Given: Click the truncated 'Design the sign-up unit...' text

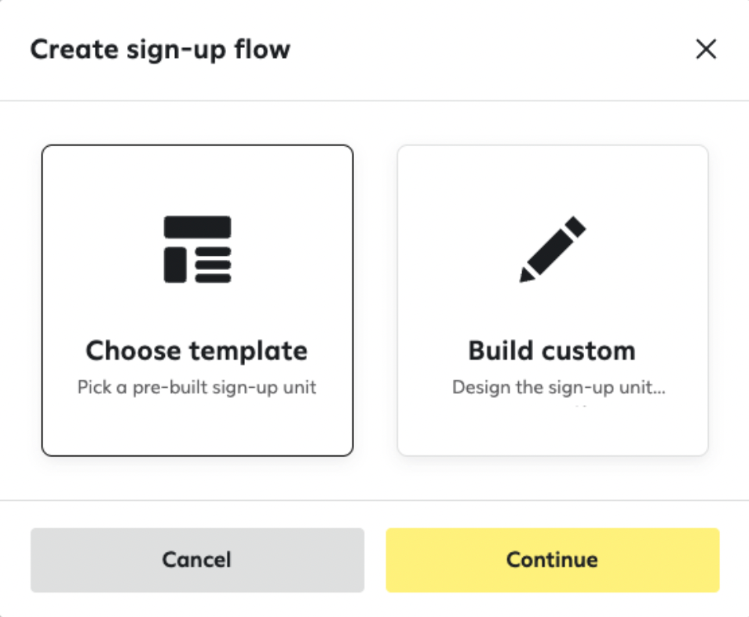Looking at the screenshot, I should tap(559, 387).
